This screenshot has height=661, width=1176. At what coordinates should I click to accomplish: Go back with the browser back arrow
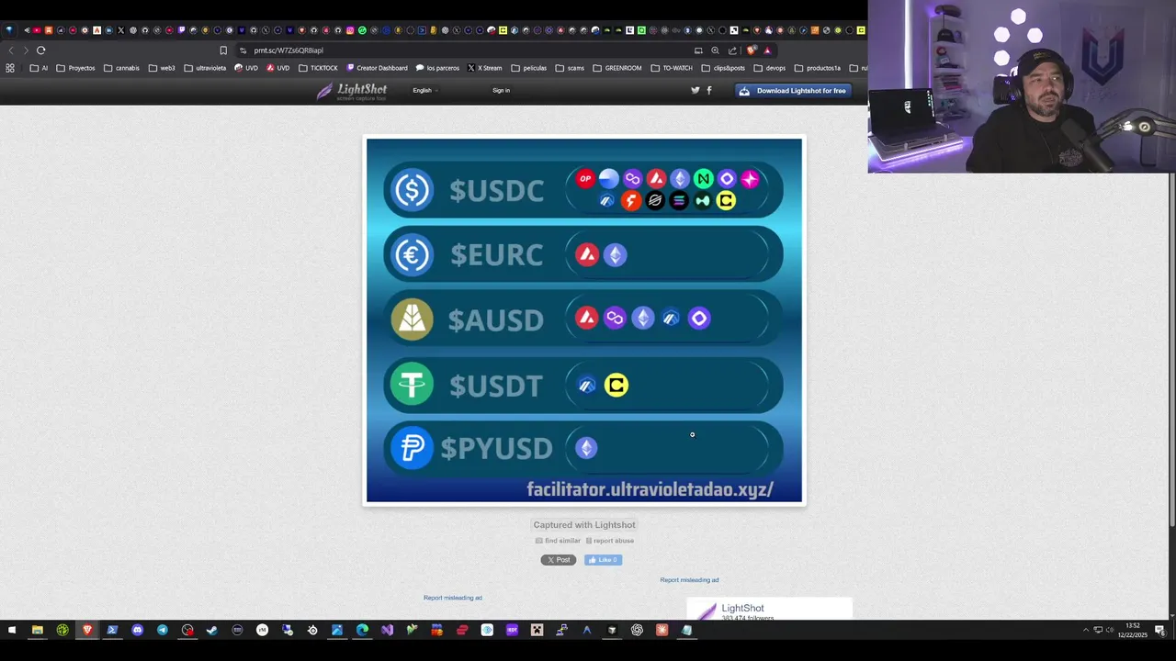click(x=11, y=50)
